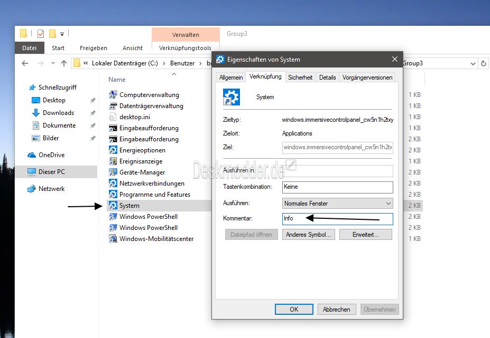490x338 pixels.
Task: Click the properties checkmark icon in title bar
Action: point(41,34)
